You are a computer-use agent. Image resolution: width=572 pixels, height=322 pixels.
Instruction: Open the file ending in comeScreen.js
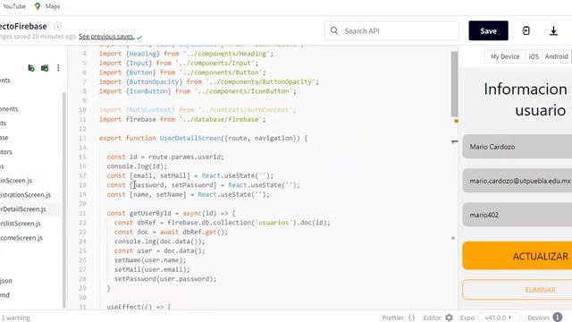[x=21, y=238]
